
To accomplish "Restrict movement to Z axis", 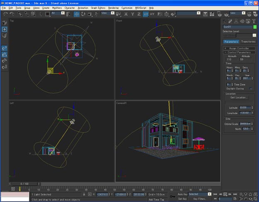I will tap(139, 14).
